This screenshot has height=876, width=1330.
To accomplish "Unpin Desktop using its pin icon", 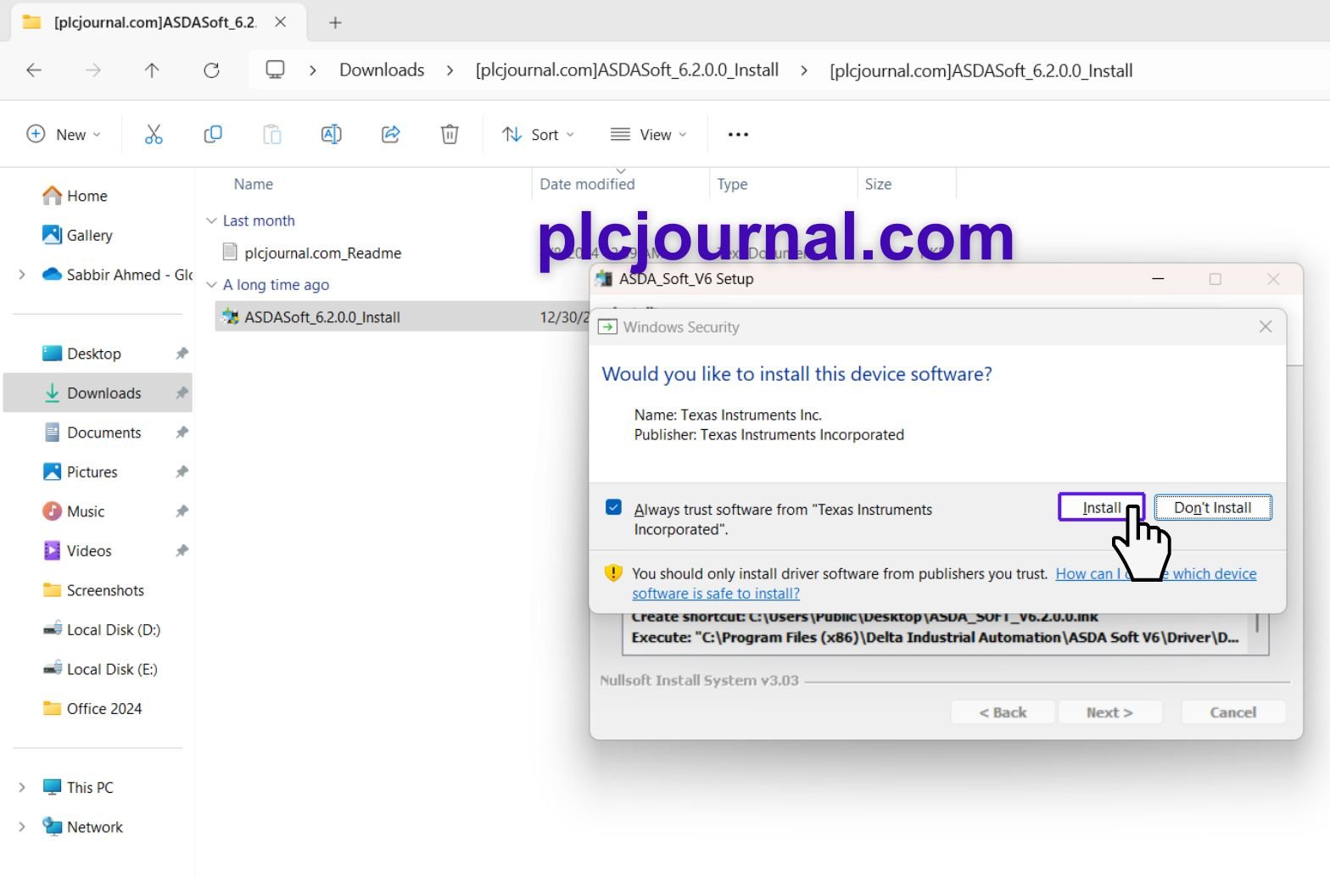I will [182, 354].
